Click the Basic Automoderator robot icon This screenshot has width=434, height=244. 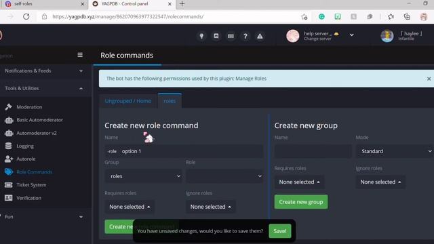(9, 120)
